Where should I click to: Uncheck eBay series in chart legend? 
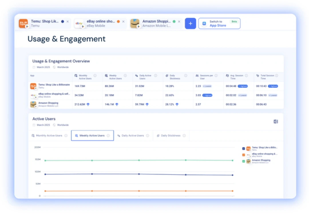(x=243, y=155)
